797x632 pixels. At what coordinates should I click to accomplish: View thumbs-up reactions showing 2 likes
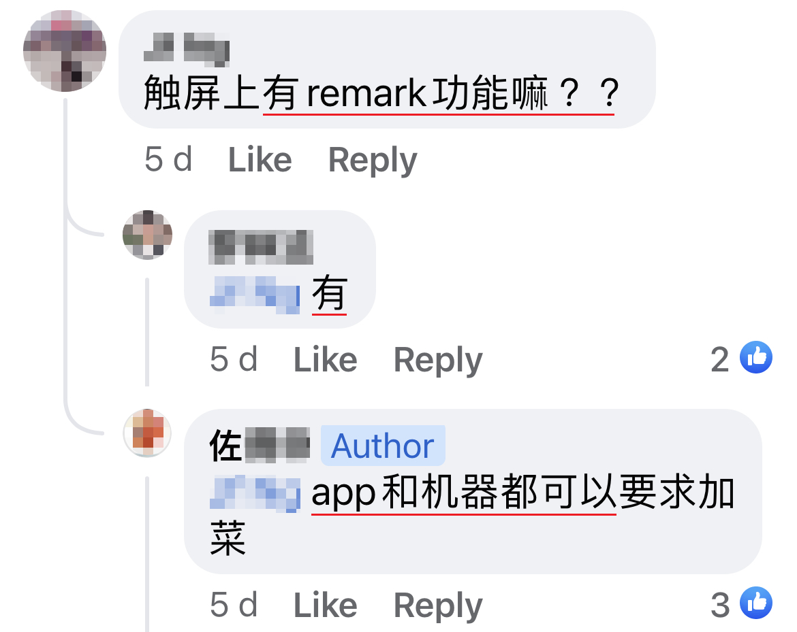click(x=742, y=359)
